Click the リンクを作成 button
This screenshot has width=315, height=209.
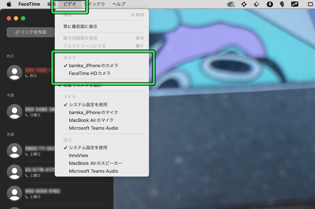coord(31,32)
